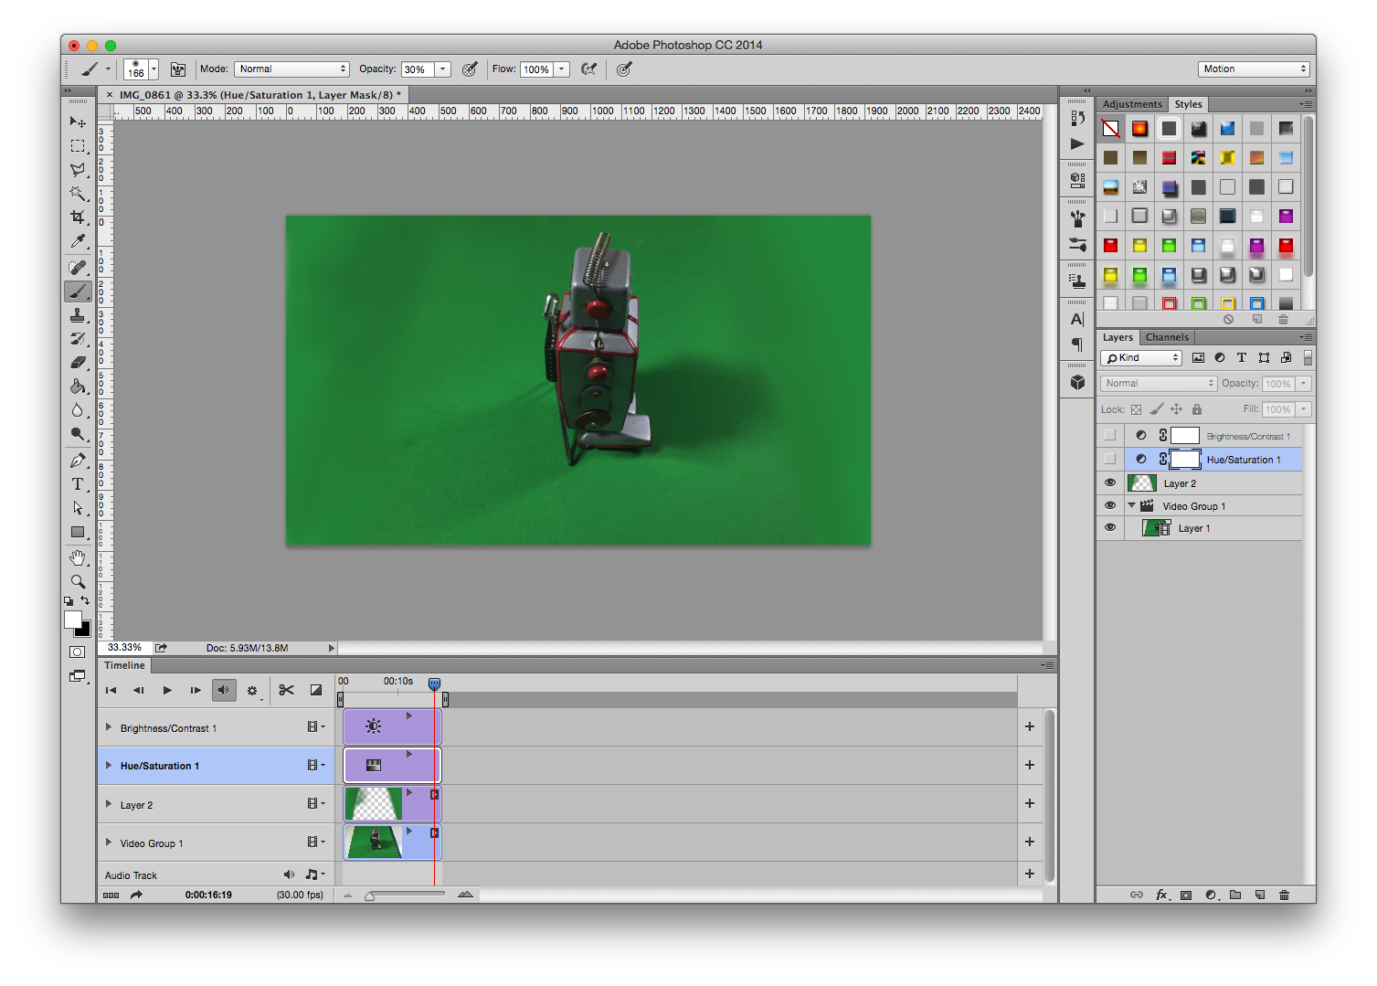Click Render Video arrow in timeline footer
Screen dimensions: 1377x986
click(136, 896)
